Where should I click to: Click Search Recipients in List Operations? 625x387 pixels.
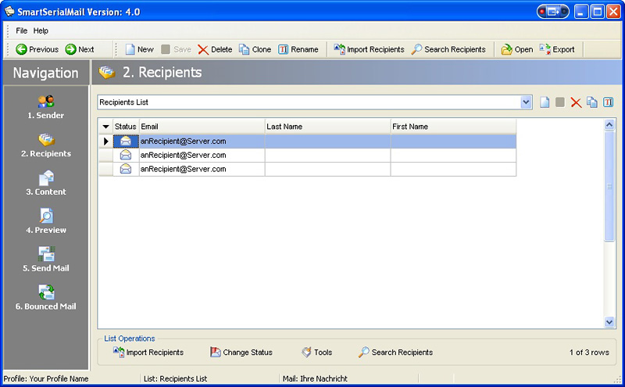click(395, 353)
